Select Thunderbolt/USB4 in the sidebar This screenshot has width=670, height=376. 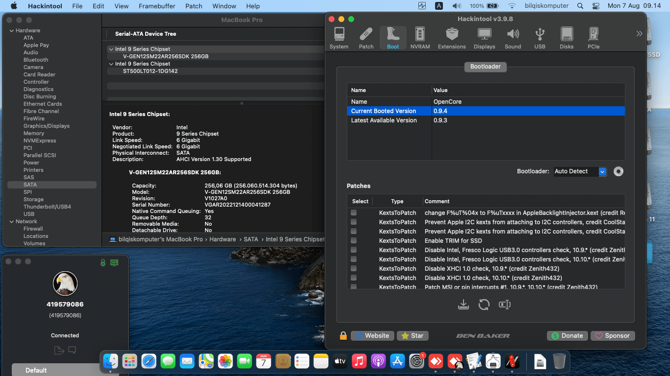point(47,207)
